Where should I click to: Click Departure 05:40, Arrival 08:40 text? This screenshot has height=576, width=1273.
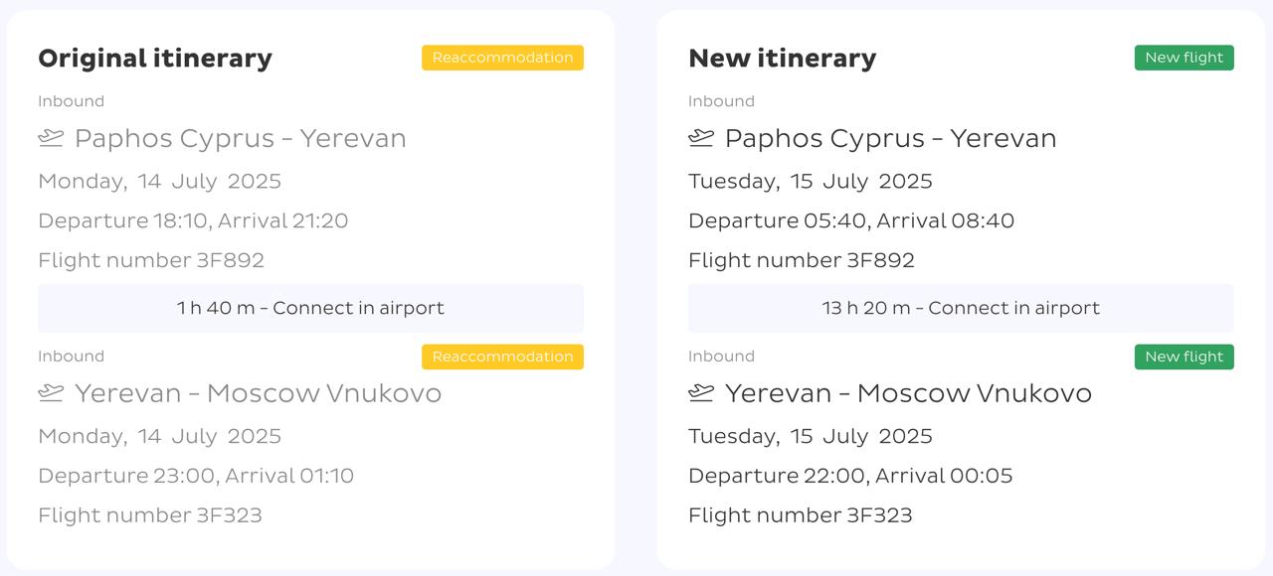[851, 220]
